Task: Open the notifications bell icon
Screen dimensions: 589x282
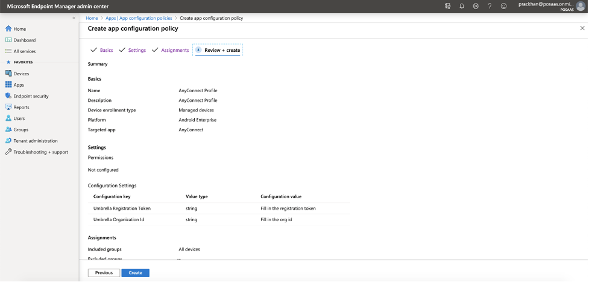Action: click(x=462, y=6)
